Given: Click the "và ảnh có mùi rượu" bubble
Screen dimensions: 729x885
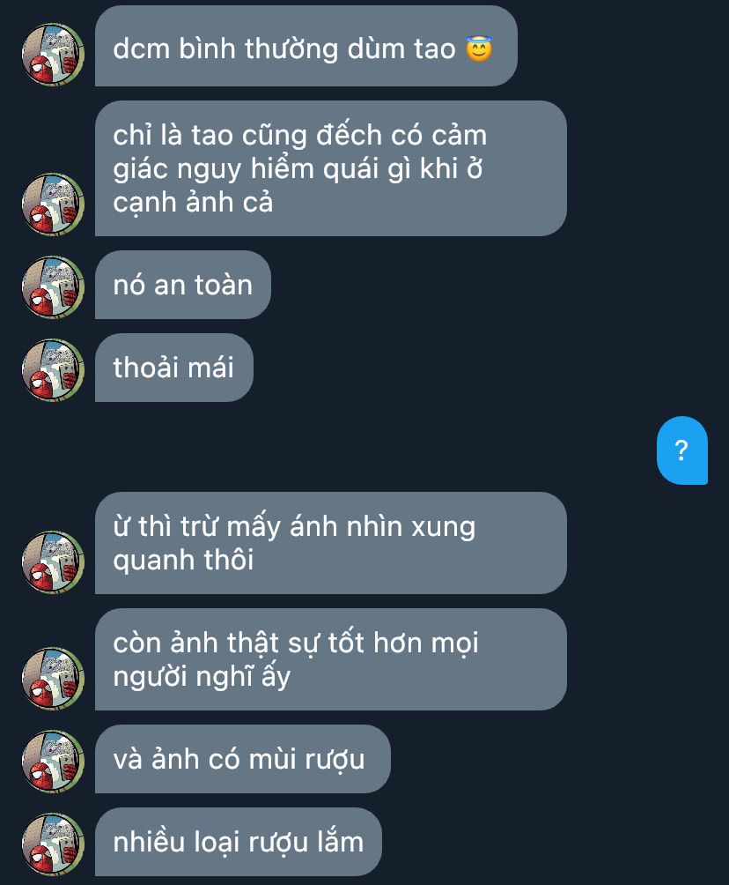Looking at the screenshot, I should (x=242, y=759).
